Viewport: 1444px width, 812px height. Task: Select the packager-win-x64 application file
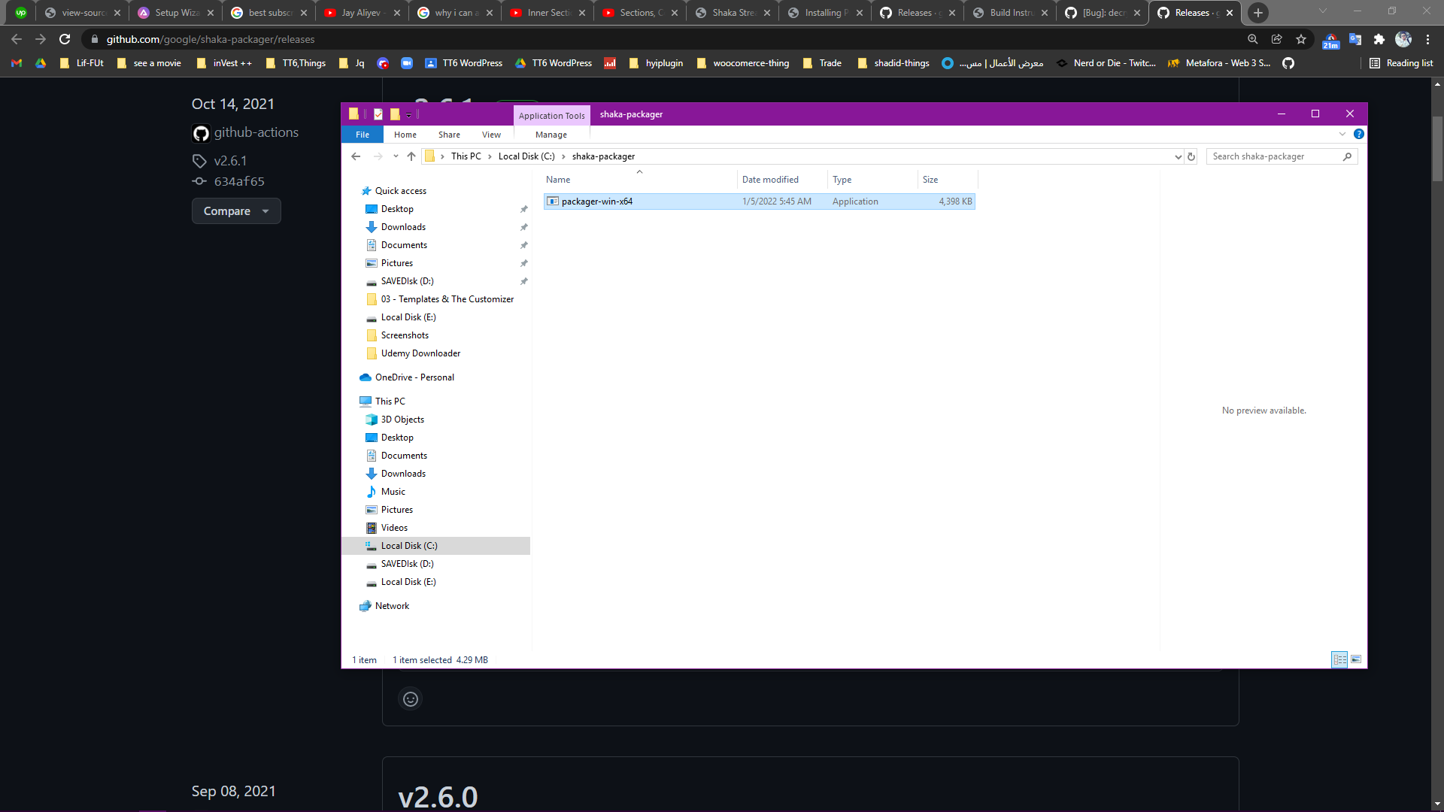(596, 201)
